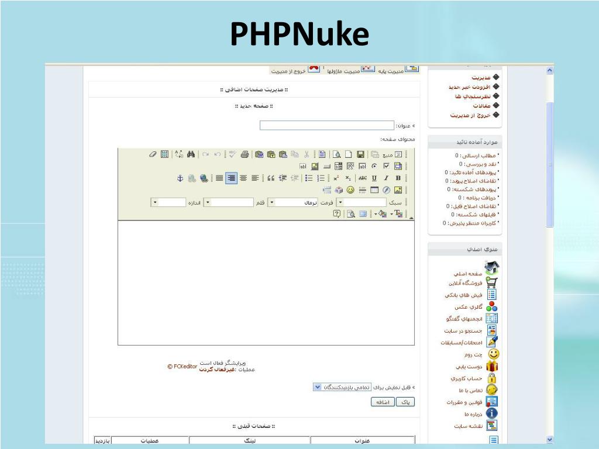Click the scrollbar up arrow
This screenshot has height=449, width=599.
pos(550,71)
